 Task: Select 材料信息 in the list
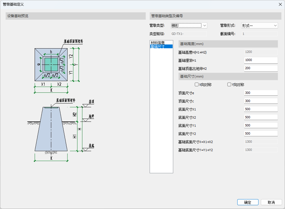pos(157,43)
